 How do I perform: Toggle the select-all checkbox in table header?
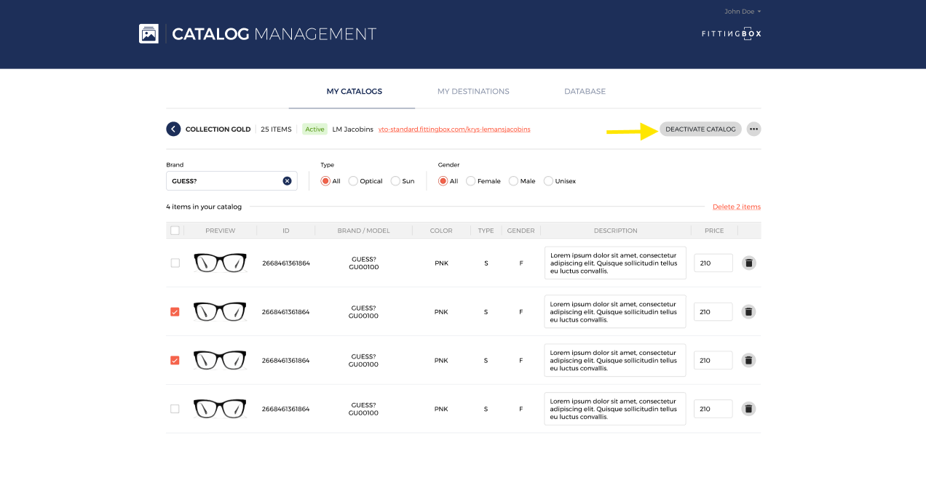pos(175,231)
